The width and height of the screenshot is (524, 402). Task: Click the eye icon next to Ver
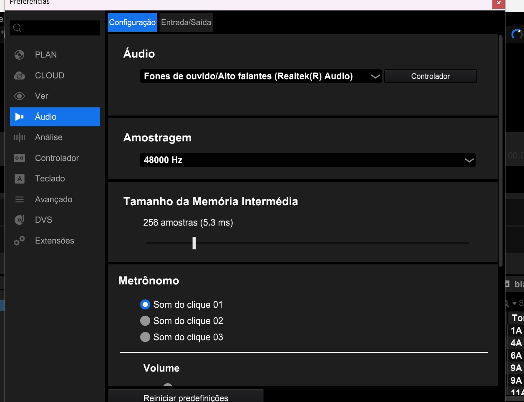coord(19,96)
